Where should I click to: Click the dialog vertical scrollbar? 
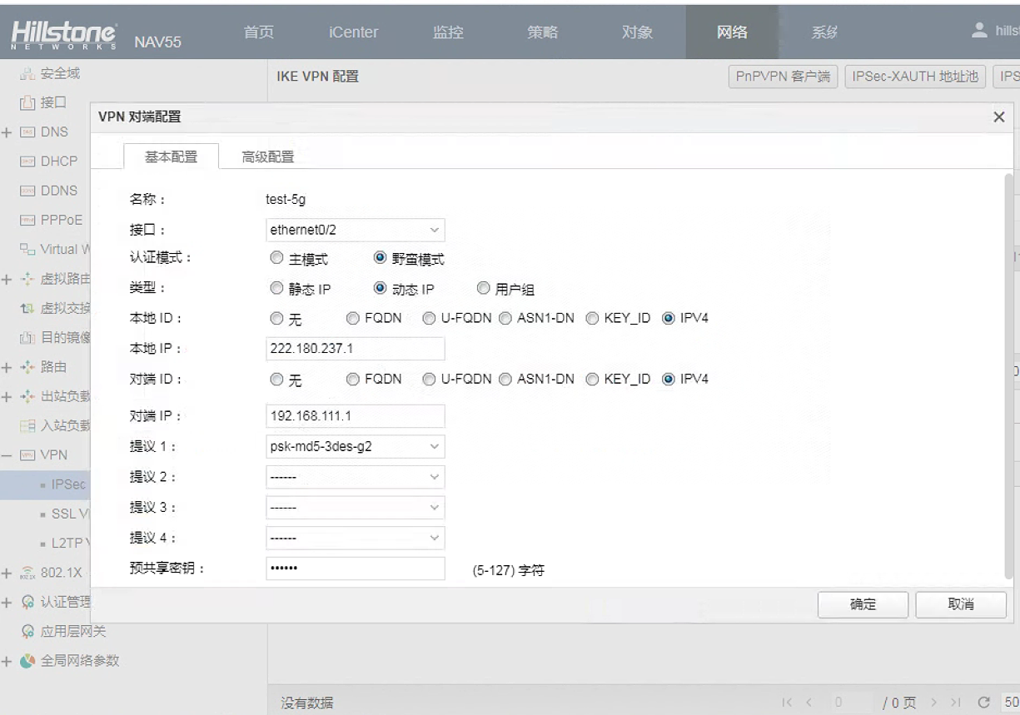(1010, 375)
